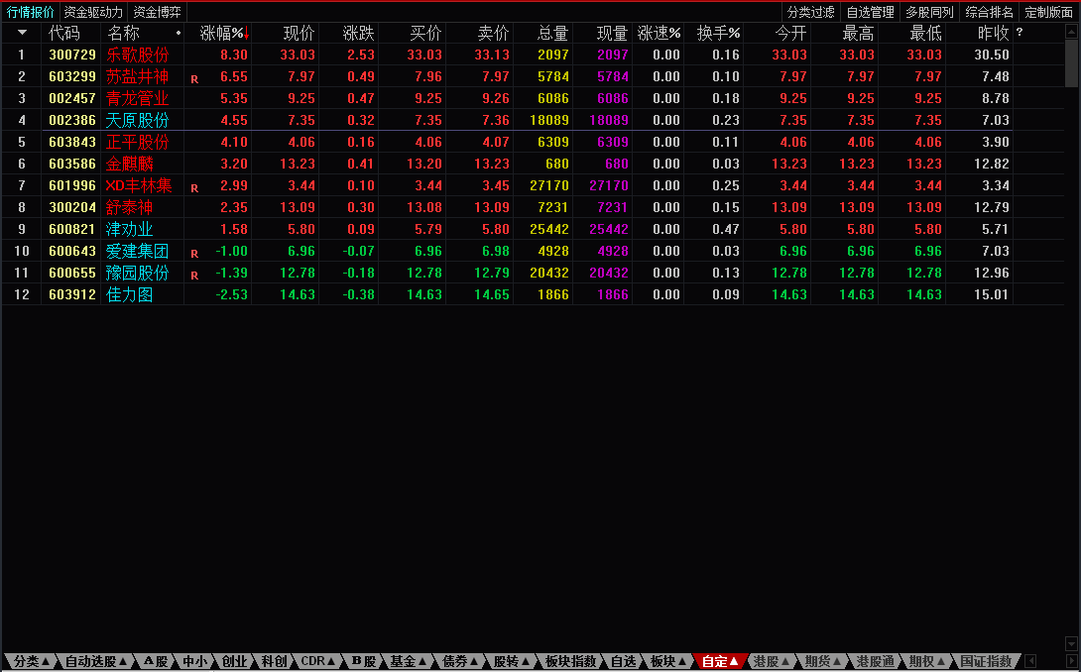Viewport: 1081px width, 672px height.
Task: Toggle sort order on 涨幅% column header
Action: coord(225,33)
